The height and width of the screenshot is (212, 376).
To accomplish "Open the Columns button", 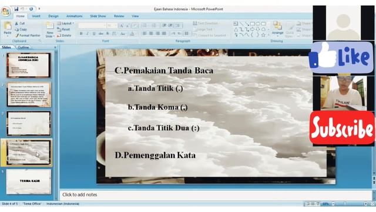I will pos(187,34).
